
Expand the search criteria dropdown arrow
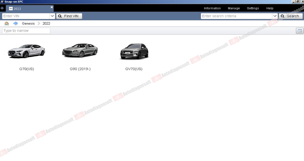[275, 16]
